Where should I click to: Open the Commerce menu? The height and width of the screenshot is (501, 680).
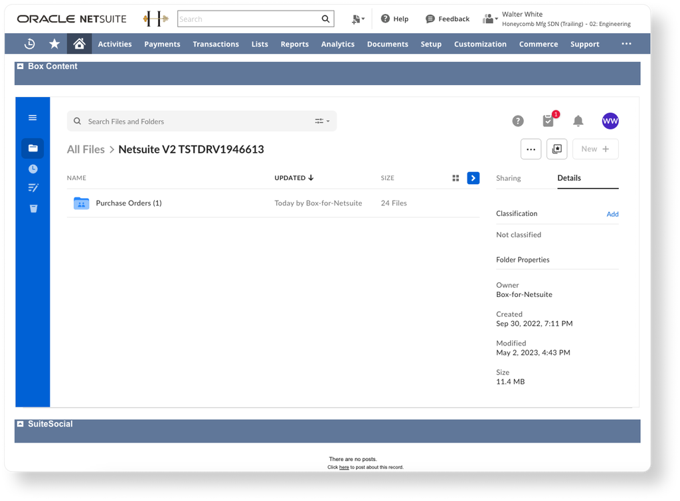[539, 44]
